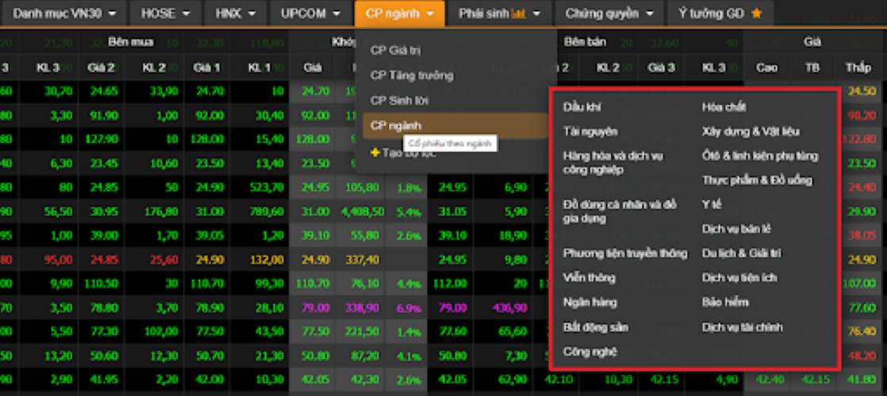Select Dịch vụ tài chính sector
The height and width of the screenshot is (396, 887).
pyautogui.click(x=742, y=326)
